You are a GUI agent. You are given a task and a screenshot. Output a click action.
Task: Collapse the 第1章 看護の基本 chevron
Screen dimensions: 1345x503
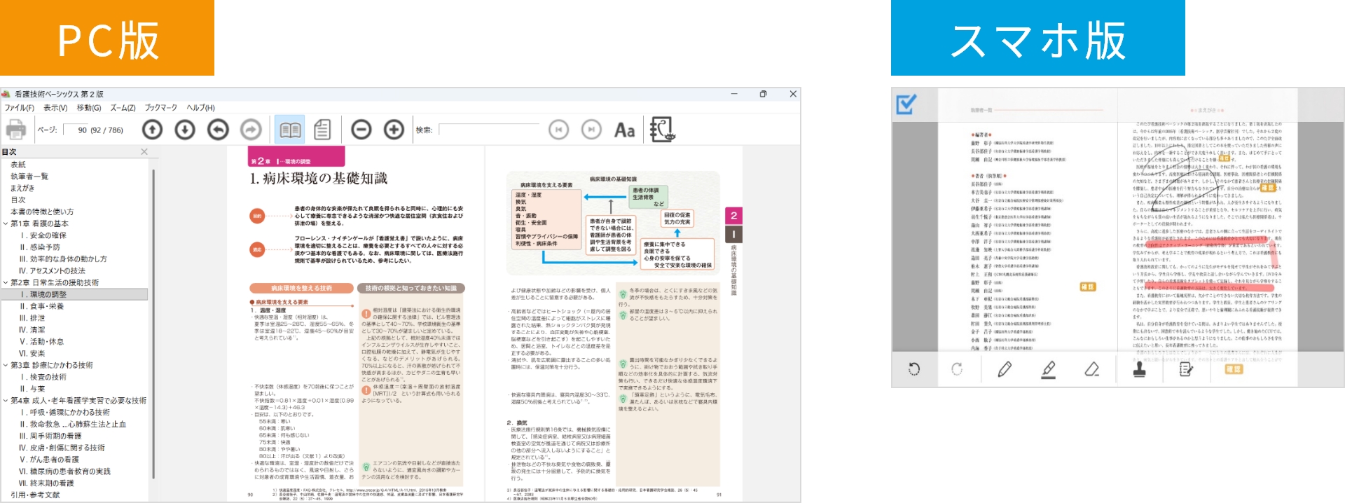tap(5, 223)
